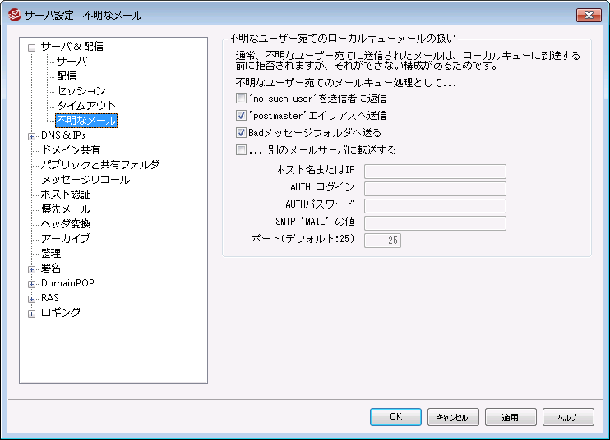Click the ホスト名またはIP input field
The width and height of the screenshot is (610, 440).
coord(434,172)
